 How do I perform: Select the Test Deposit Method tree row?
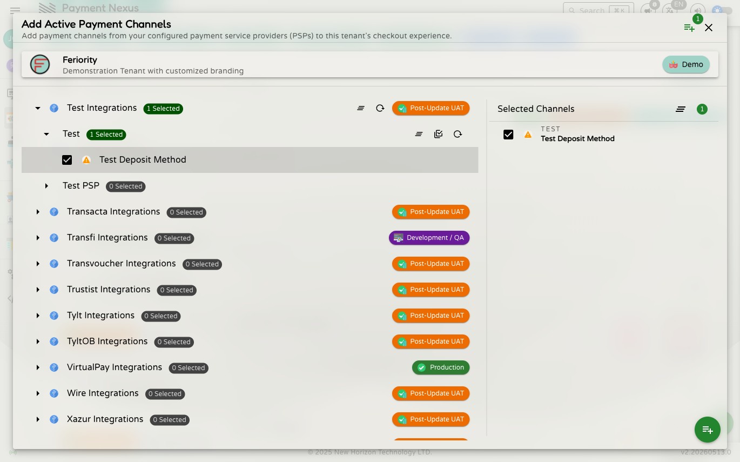point(250,160)
